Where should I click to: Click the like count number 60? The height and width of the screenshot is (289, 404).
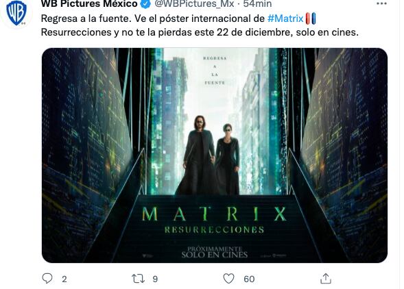(x=249, y=279)
